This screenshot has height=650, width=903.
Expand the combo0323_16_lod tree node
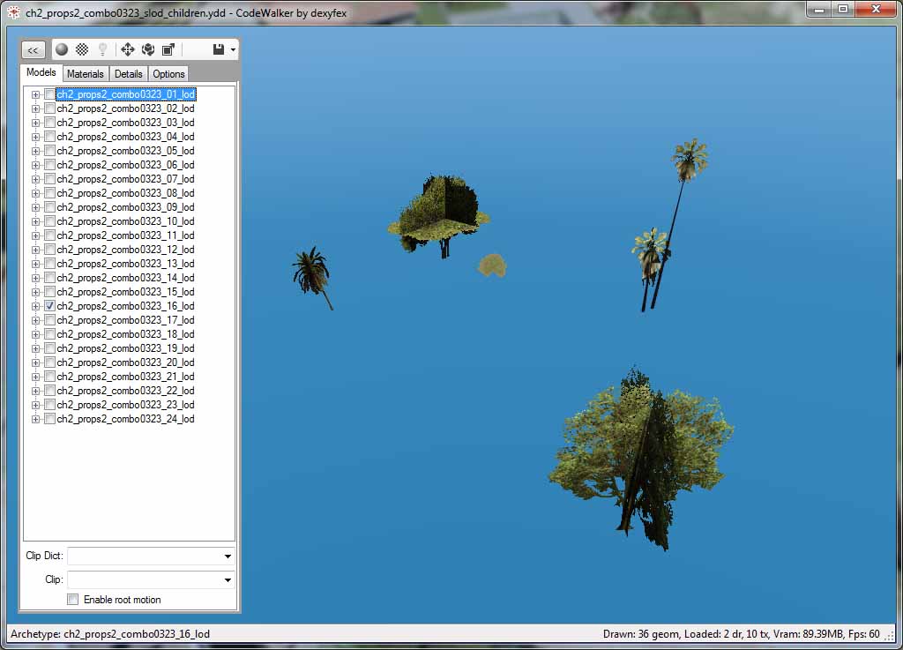[x=35, y=306]
